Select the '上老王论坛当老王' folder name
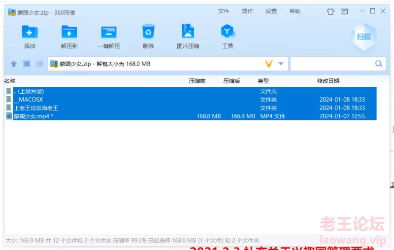Image resolution: width=394 pixels, height=250 pixels. [x=36, y=107]
